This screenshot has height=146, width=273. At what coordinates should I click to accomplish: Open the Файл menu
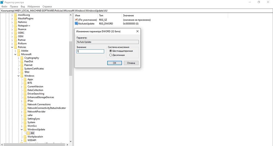point(4,6)
